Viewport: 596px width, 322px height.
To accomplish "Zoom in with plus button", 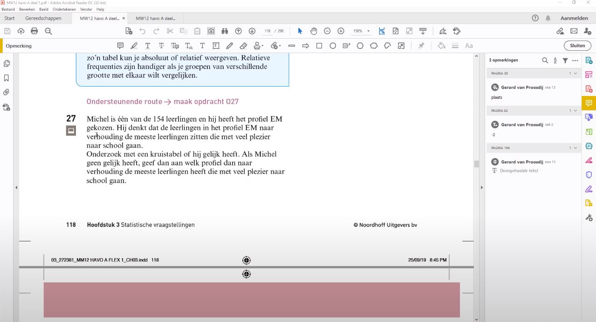I will [341, 31].
